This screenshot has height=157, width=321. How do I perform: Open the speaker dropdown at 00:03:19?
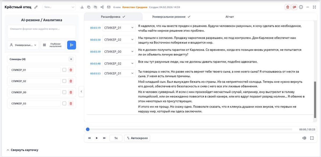click(x=119, y=28)
